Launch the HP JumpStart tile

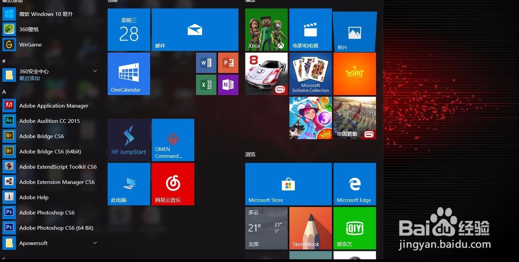point(129,140)
